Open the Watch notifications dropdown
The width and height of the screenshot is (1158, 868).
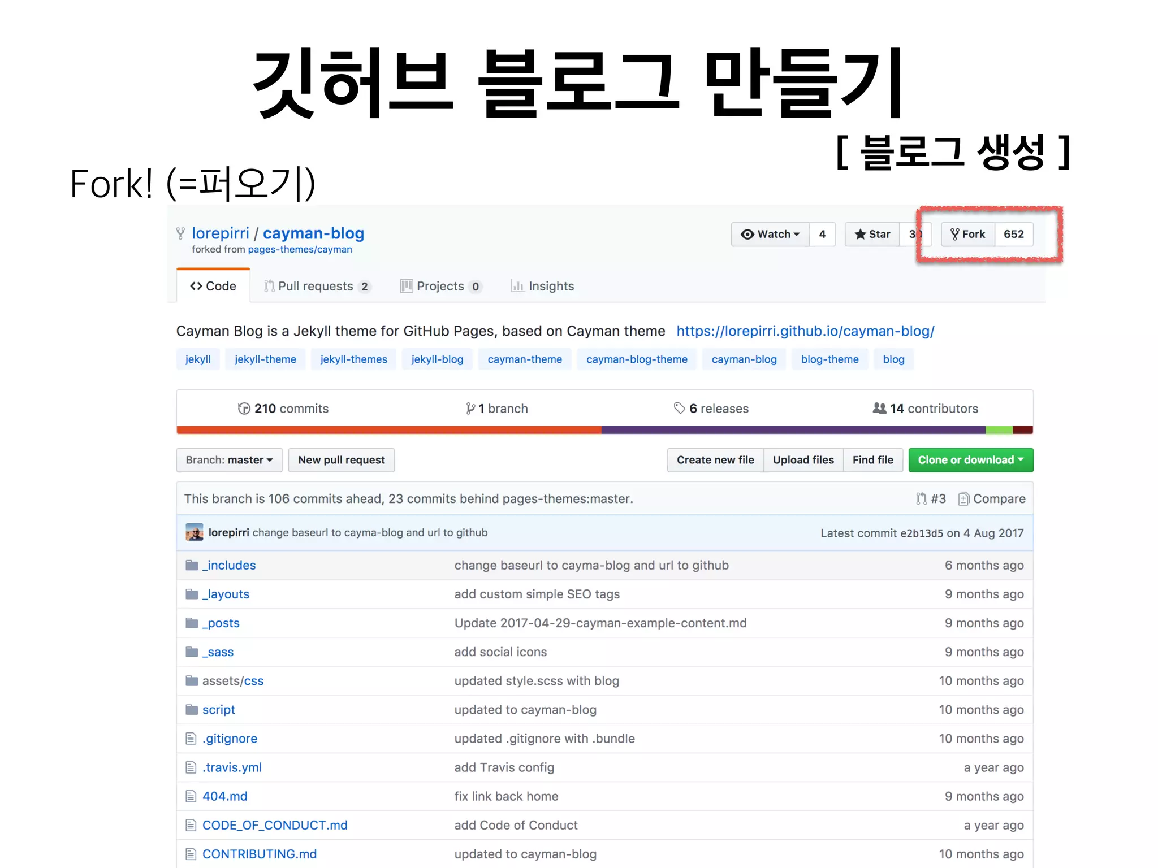[x=771, y=234]
